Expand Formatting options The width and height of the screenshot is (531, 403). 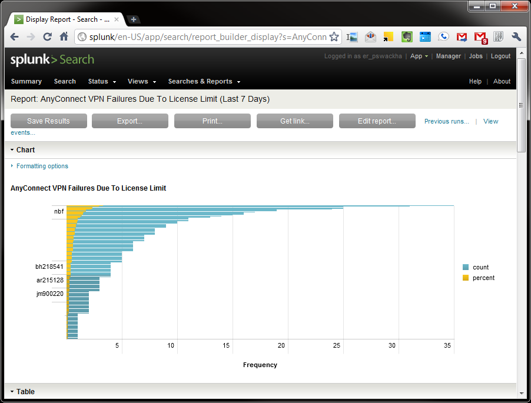coord(39,166)
